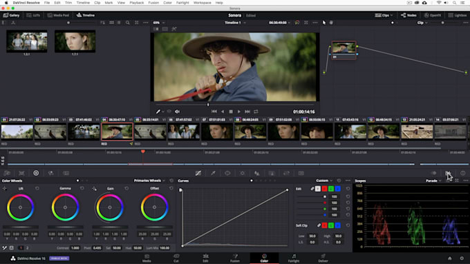Screen dimensions: 470x264
Task: Open the OpenFX panel
Action: click(x=433, y=15)
